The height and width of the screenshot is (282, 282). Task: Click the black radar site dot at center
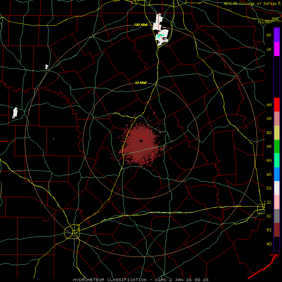tap(141, 141)
